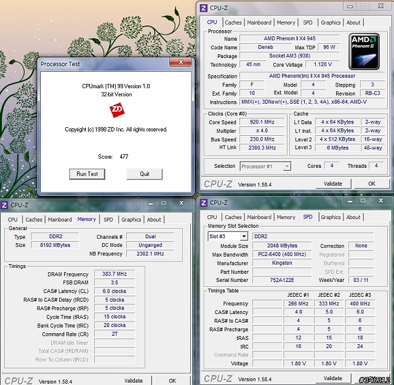
Task: Close the Memory CPU-Z window
Action: (181, 203)
